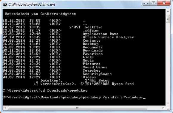The image size is (173, 113).
Task: Click the time 18:35 of .kdiff3rc
Action: pos(35,27)
